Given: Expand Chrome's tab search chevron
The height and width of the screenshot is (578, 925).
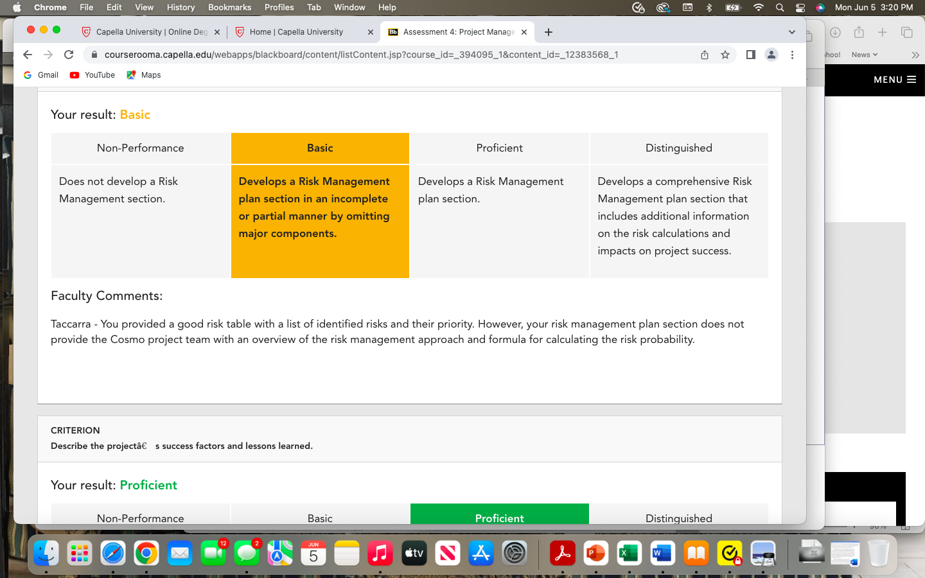Looking at the screenshot, I should [791, 32].
